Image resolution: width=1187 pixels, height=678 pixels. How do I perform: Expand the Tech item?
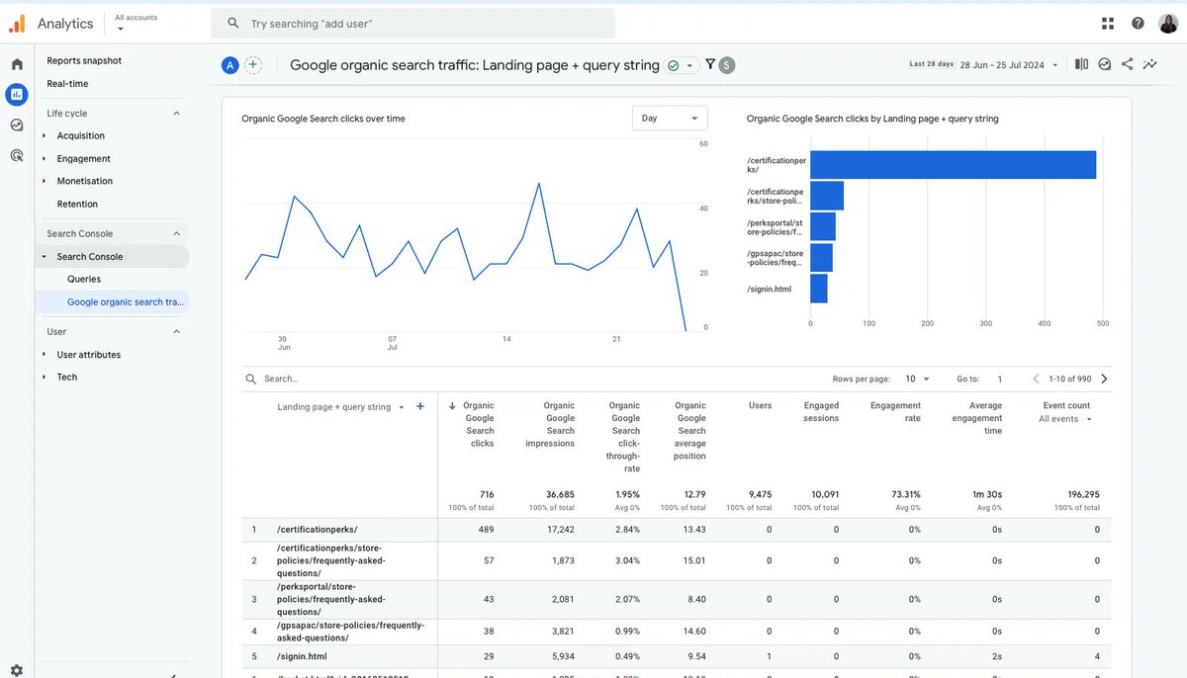click(x=44, y=378)
